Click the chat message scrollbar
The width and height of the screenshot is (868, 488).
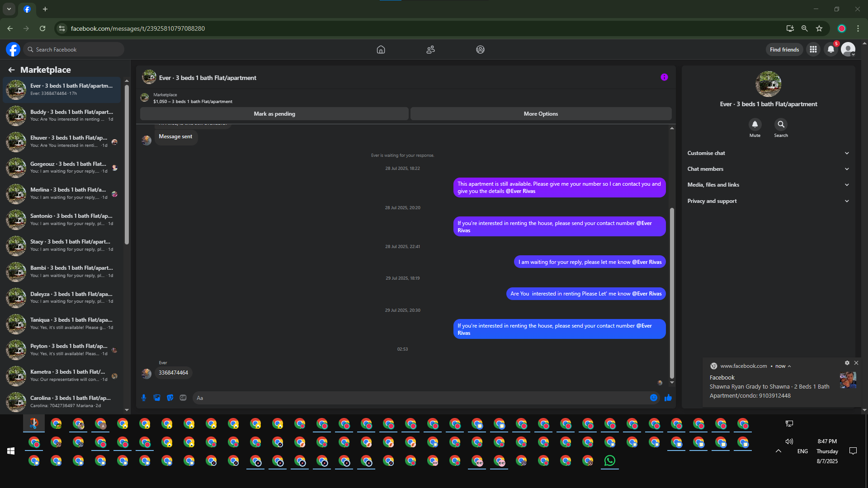click(672, 293)
